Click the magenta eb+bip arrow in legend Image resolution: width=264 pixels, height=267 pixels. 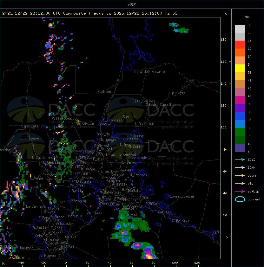point(240,192)
